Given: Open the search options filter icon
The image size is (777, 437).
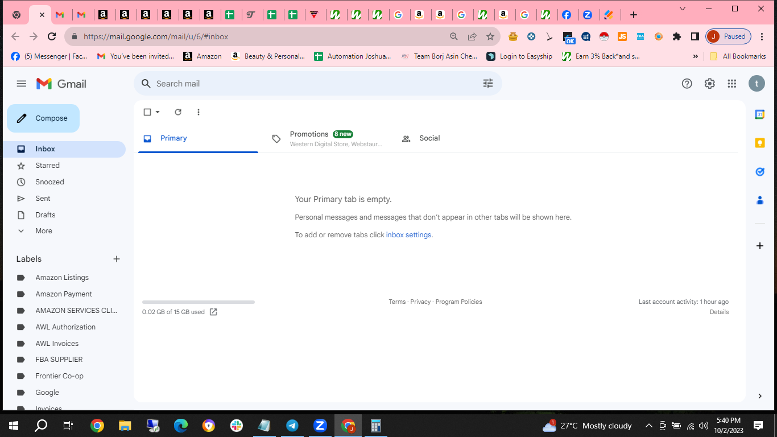Looking at the screenshot, I should point(488,84).
